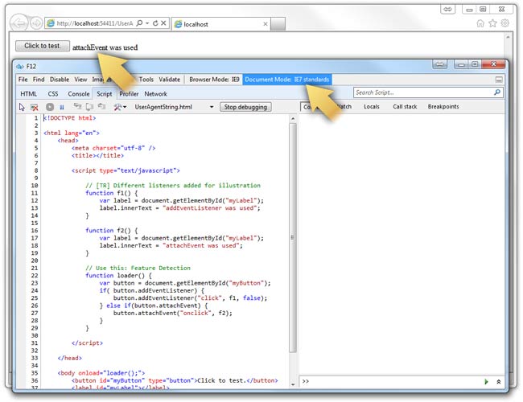Refresh the page in address bar

pyautogui.click(x=155, y=23)
